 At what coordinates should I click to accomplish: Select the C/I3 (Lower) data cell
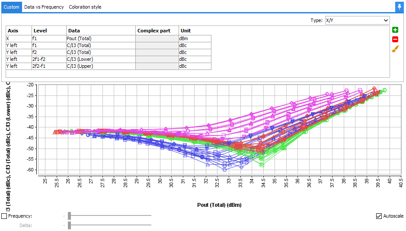[x=101, y=59]
